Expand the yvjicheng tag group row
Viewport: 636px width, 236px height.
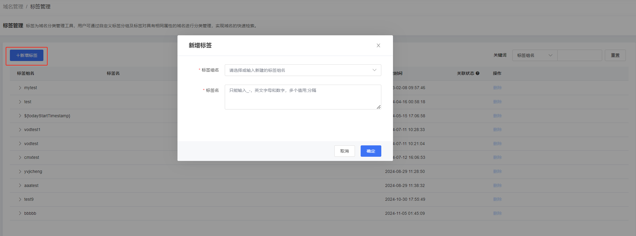tap(20, 171)
